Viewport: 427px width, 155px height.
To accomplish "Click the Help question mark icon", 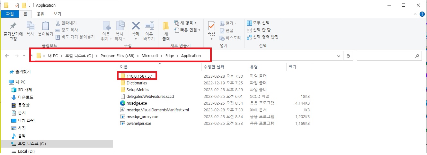I will [422, 14].
